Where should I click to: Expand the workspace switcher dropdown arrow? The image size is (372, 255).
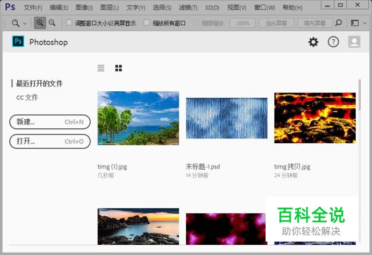click(365, 23)
